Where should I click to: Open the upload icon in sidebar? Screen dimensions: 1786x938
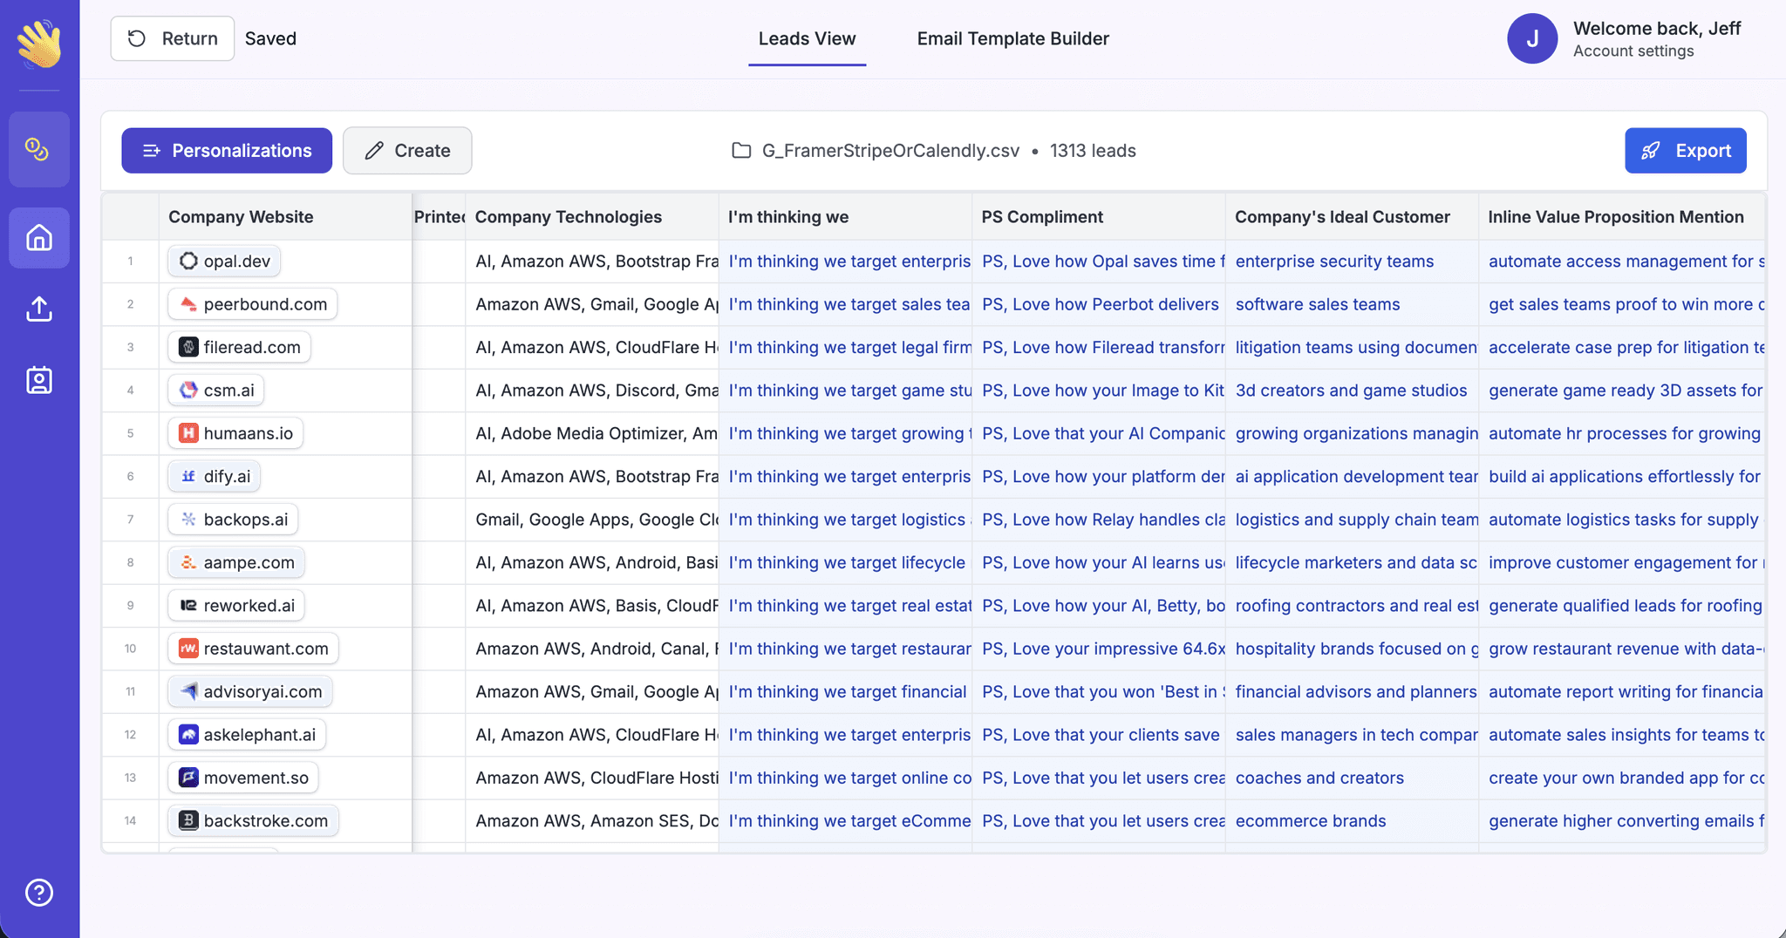[x=39, y=309]
